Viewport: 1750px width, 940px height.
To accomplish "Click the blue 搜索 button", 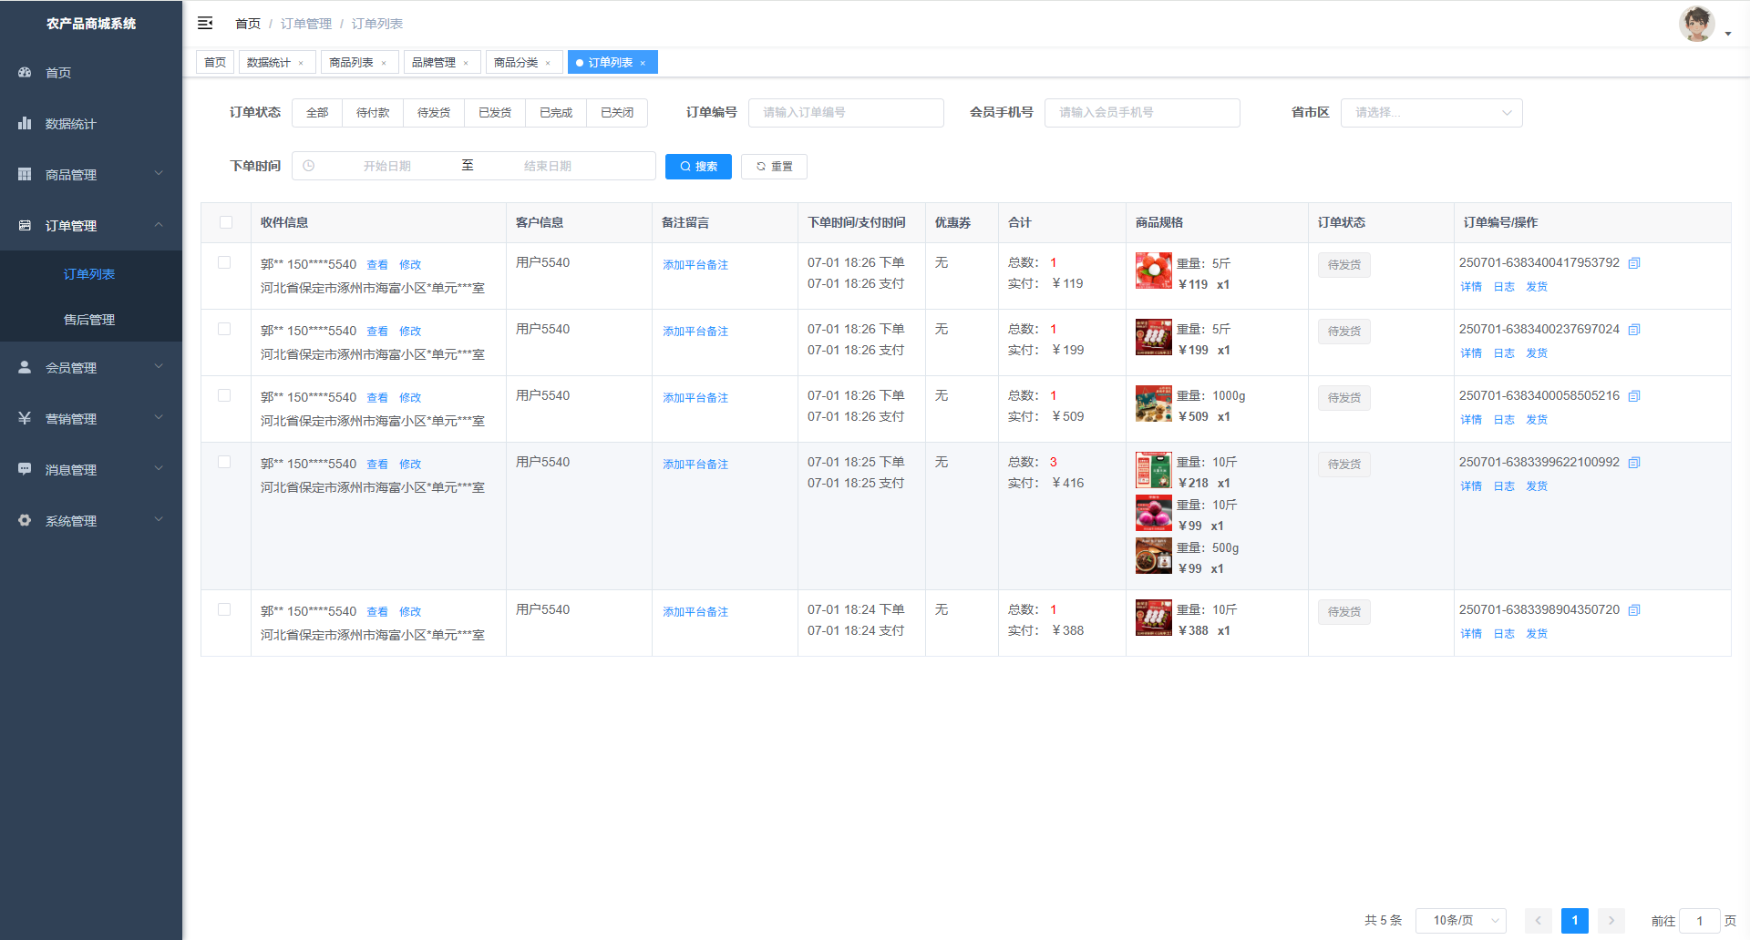I will 698,167.
